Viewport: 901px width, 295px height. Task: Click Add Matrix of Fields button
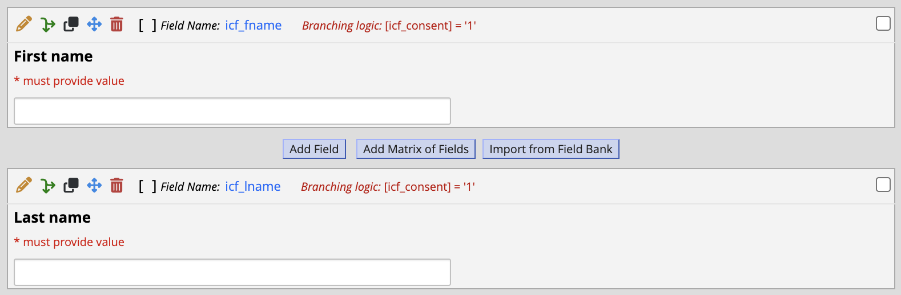pyautogui.click(x=416, y=149)
